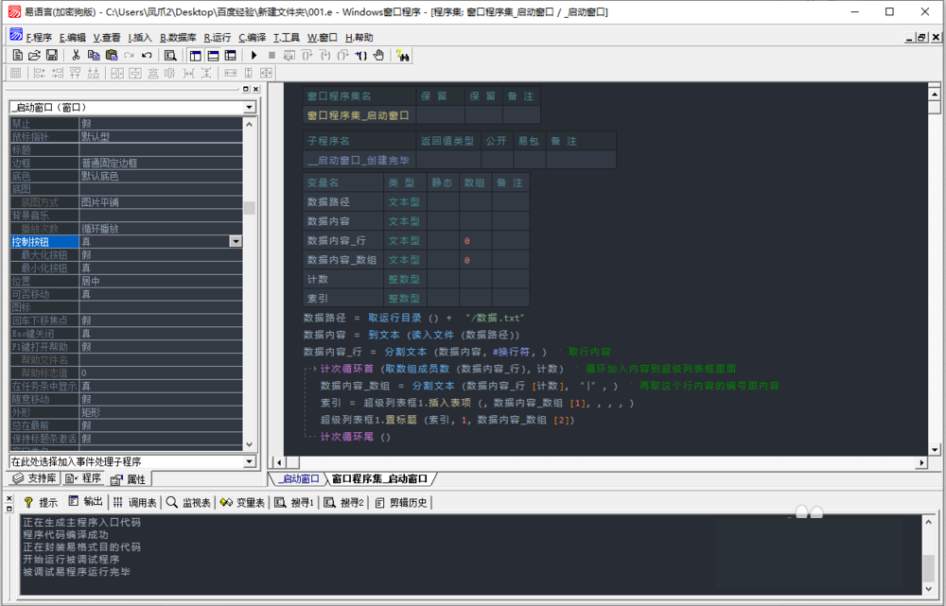Run the program with the play icon
The height and width of the screenshot is (606, 946).
[x=254, y=56]
